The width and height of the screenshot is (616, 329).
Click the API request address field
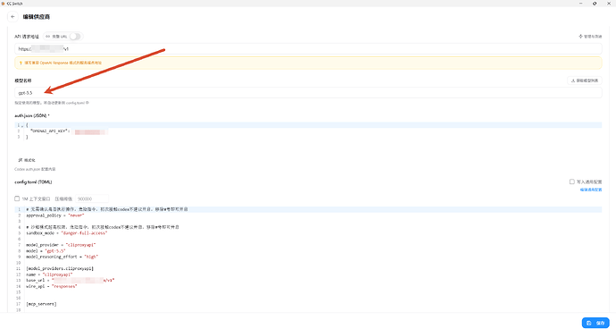tap(308, 49)
